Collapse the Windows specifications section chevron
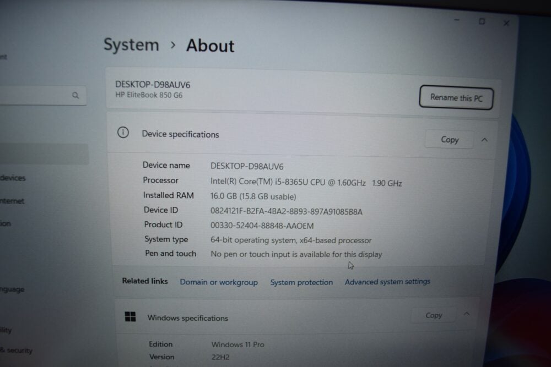Screen dimensions: 551x367 coord(467,314)
